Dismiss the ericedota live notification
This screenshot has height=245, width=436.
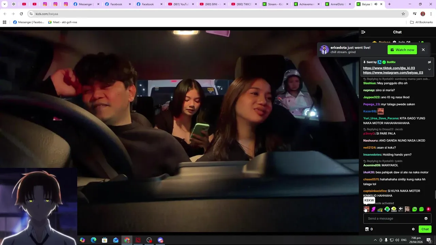423,50
